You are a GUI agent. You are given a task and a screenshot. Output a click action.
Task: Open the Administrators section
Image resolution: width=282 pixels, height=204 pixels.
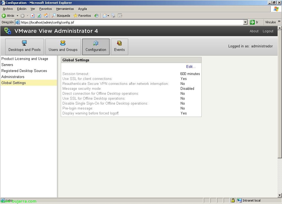13,77
